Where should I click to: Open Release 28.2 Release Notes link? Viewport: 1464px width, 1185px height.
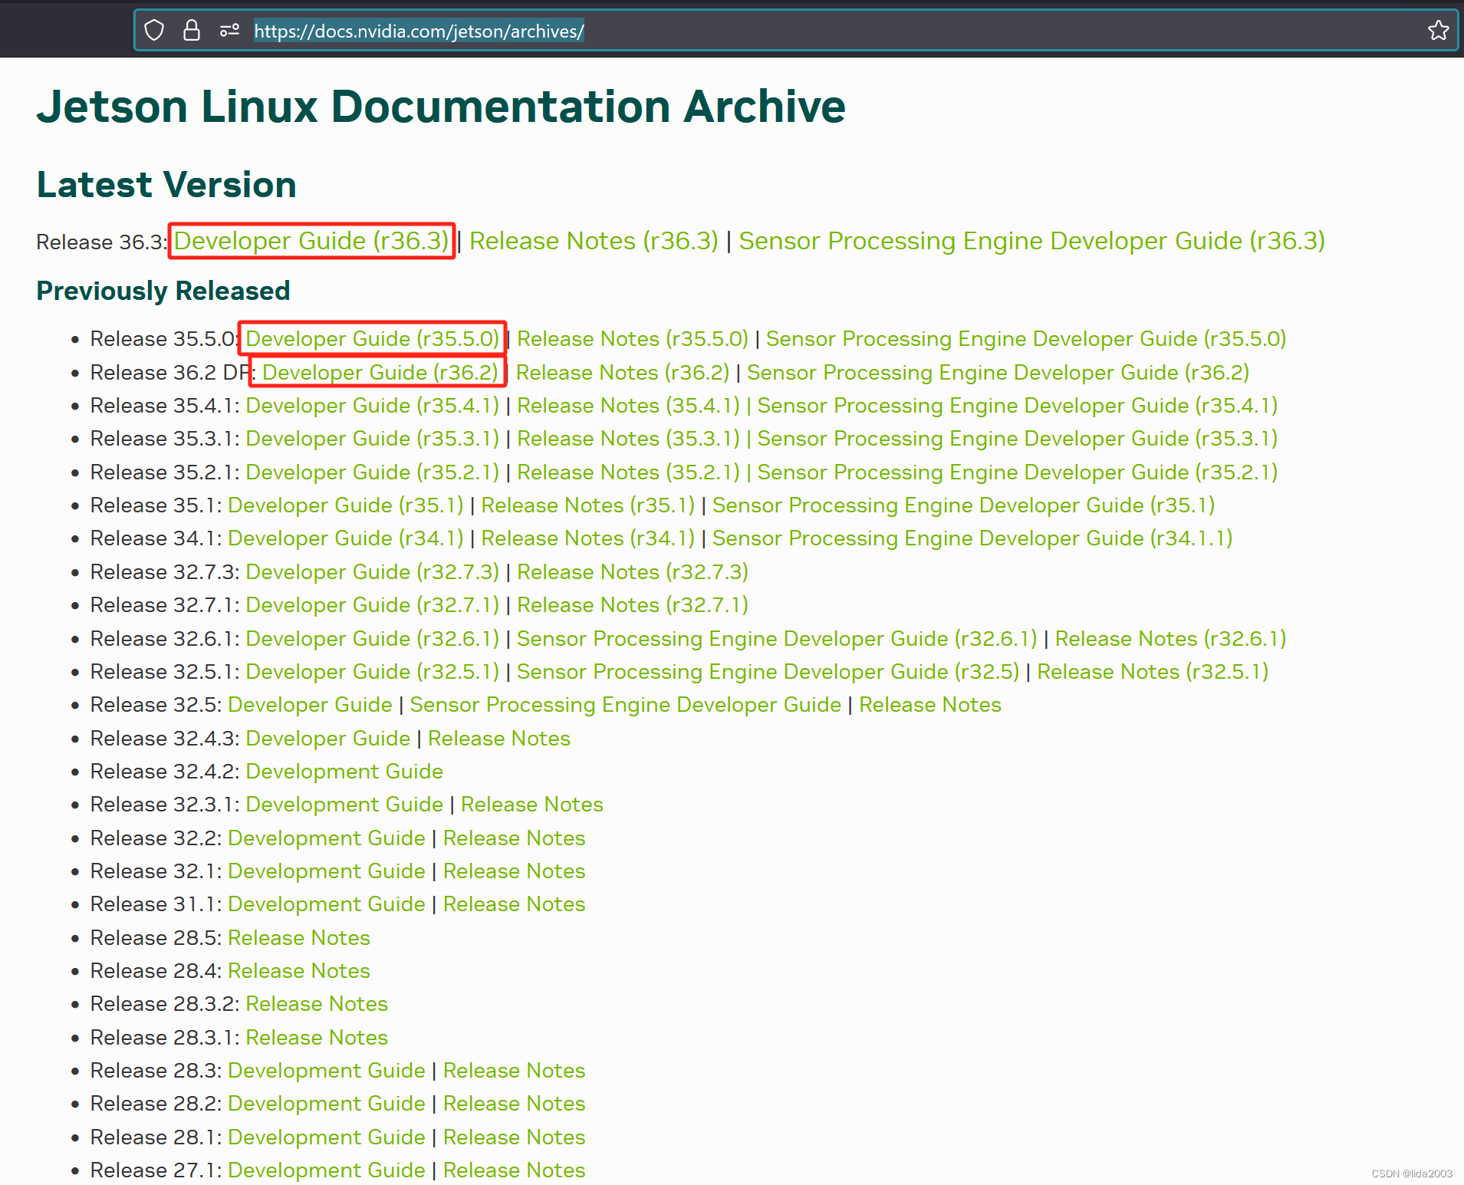(x=514, y=1104)
